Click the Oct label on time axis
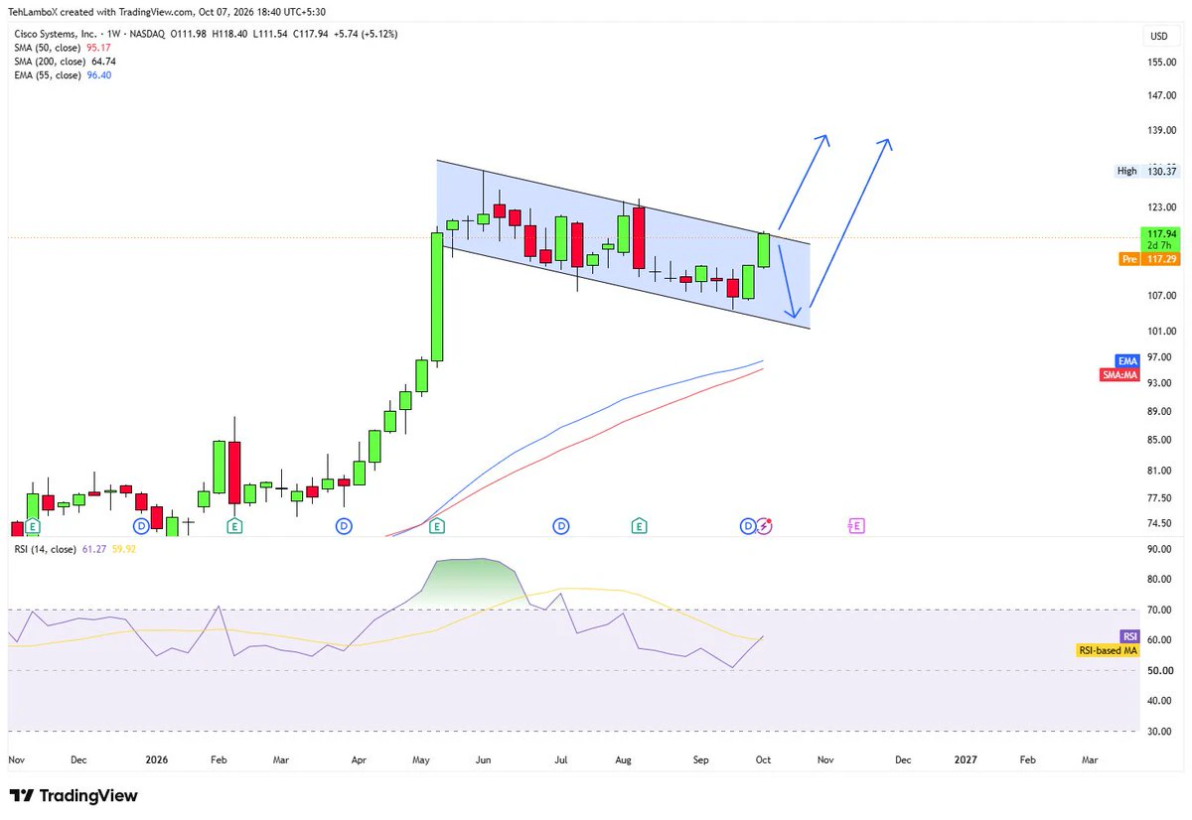This screenshot has height=820, width=1192. [x=764, y=759]
